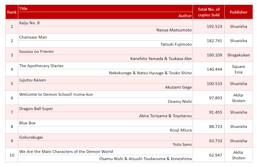Click the sales figure 91.455
This screenshot has height=167, width=257.
(215, 112)
